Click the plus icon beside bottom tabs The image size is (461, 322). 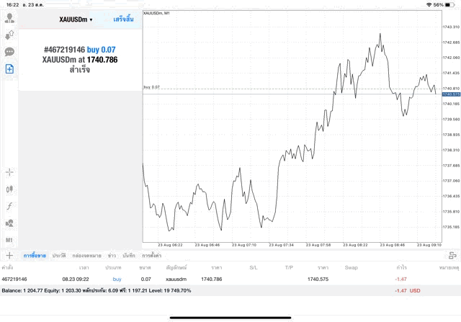pyautogui.click(x=9, y=255)
